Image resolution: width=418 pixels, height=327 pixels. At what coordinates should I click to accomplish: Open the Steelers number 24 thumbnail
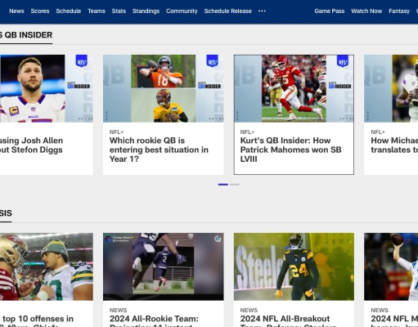(x=294, y=267)
